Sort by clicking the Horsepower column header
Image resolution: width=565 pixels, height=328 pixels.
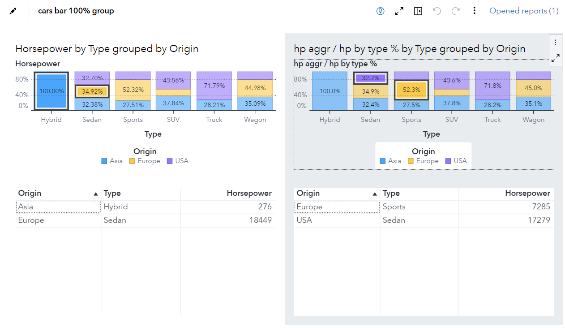[249, 193]
